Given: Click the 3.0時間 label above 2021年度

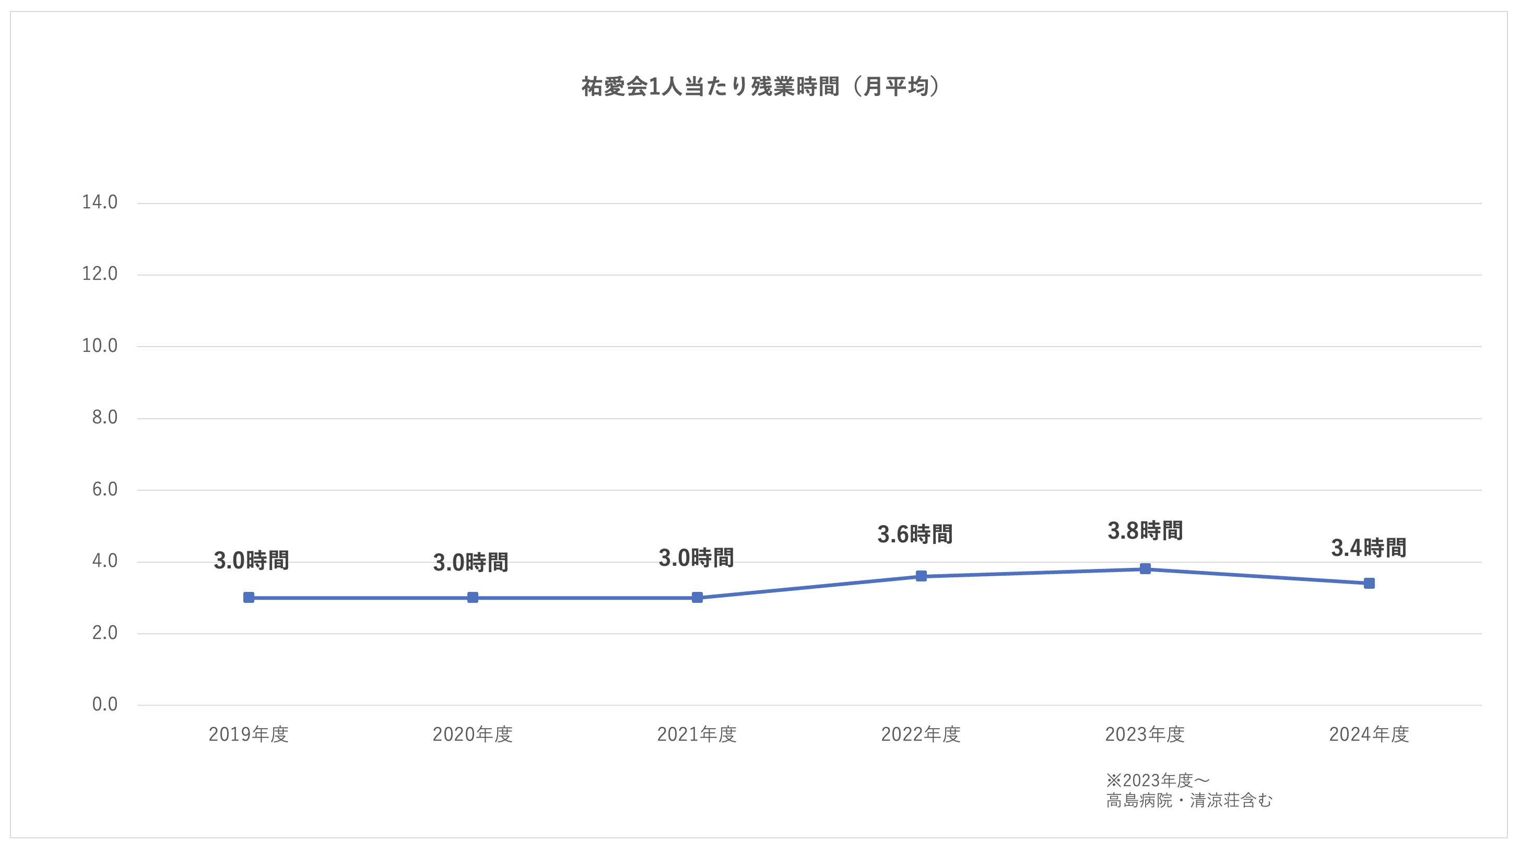Looking at the screenshot, I should pos(696,557).
